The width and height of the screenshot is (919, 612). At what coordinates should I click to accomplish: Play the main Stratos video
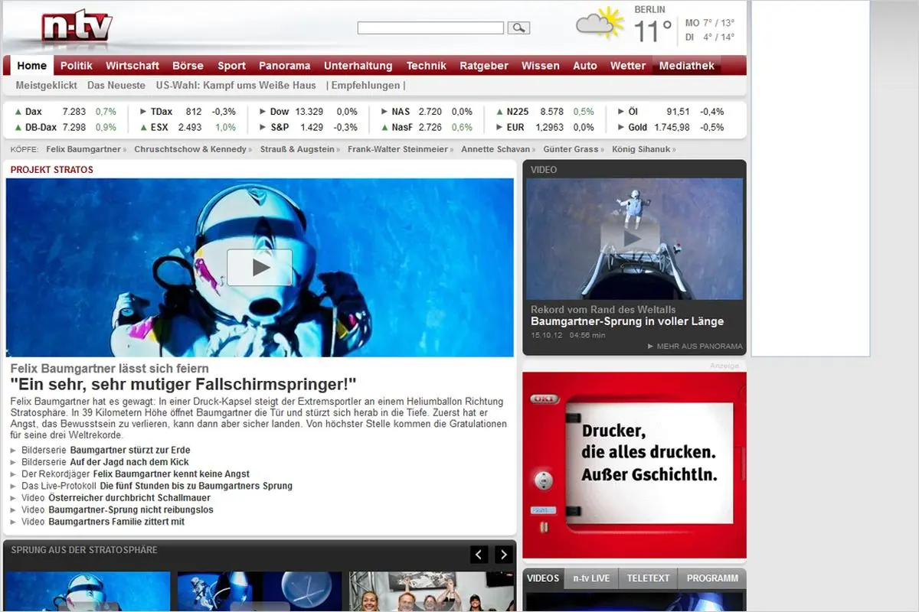pos(260,266)
